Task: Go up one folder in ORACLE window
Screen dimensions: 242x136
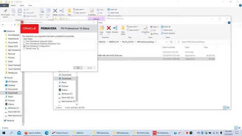Action: pos(15,25)
